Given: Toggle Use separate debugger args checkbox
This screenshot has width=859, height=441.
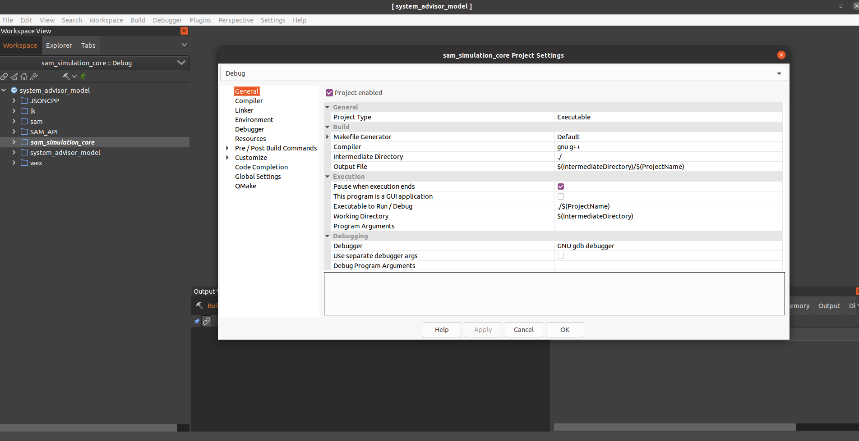Looking at the screenshot, I should tap(561, 256).
